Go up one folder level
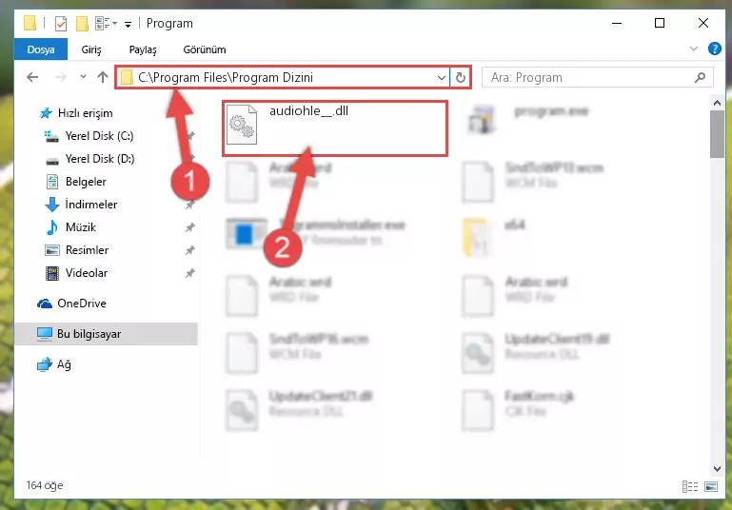 103,77
